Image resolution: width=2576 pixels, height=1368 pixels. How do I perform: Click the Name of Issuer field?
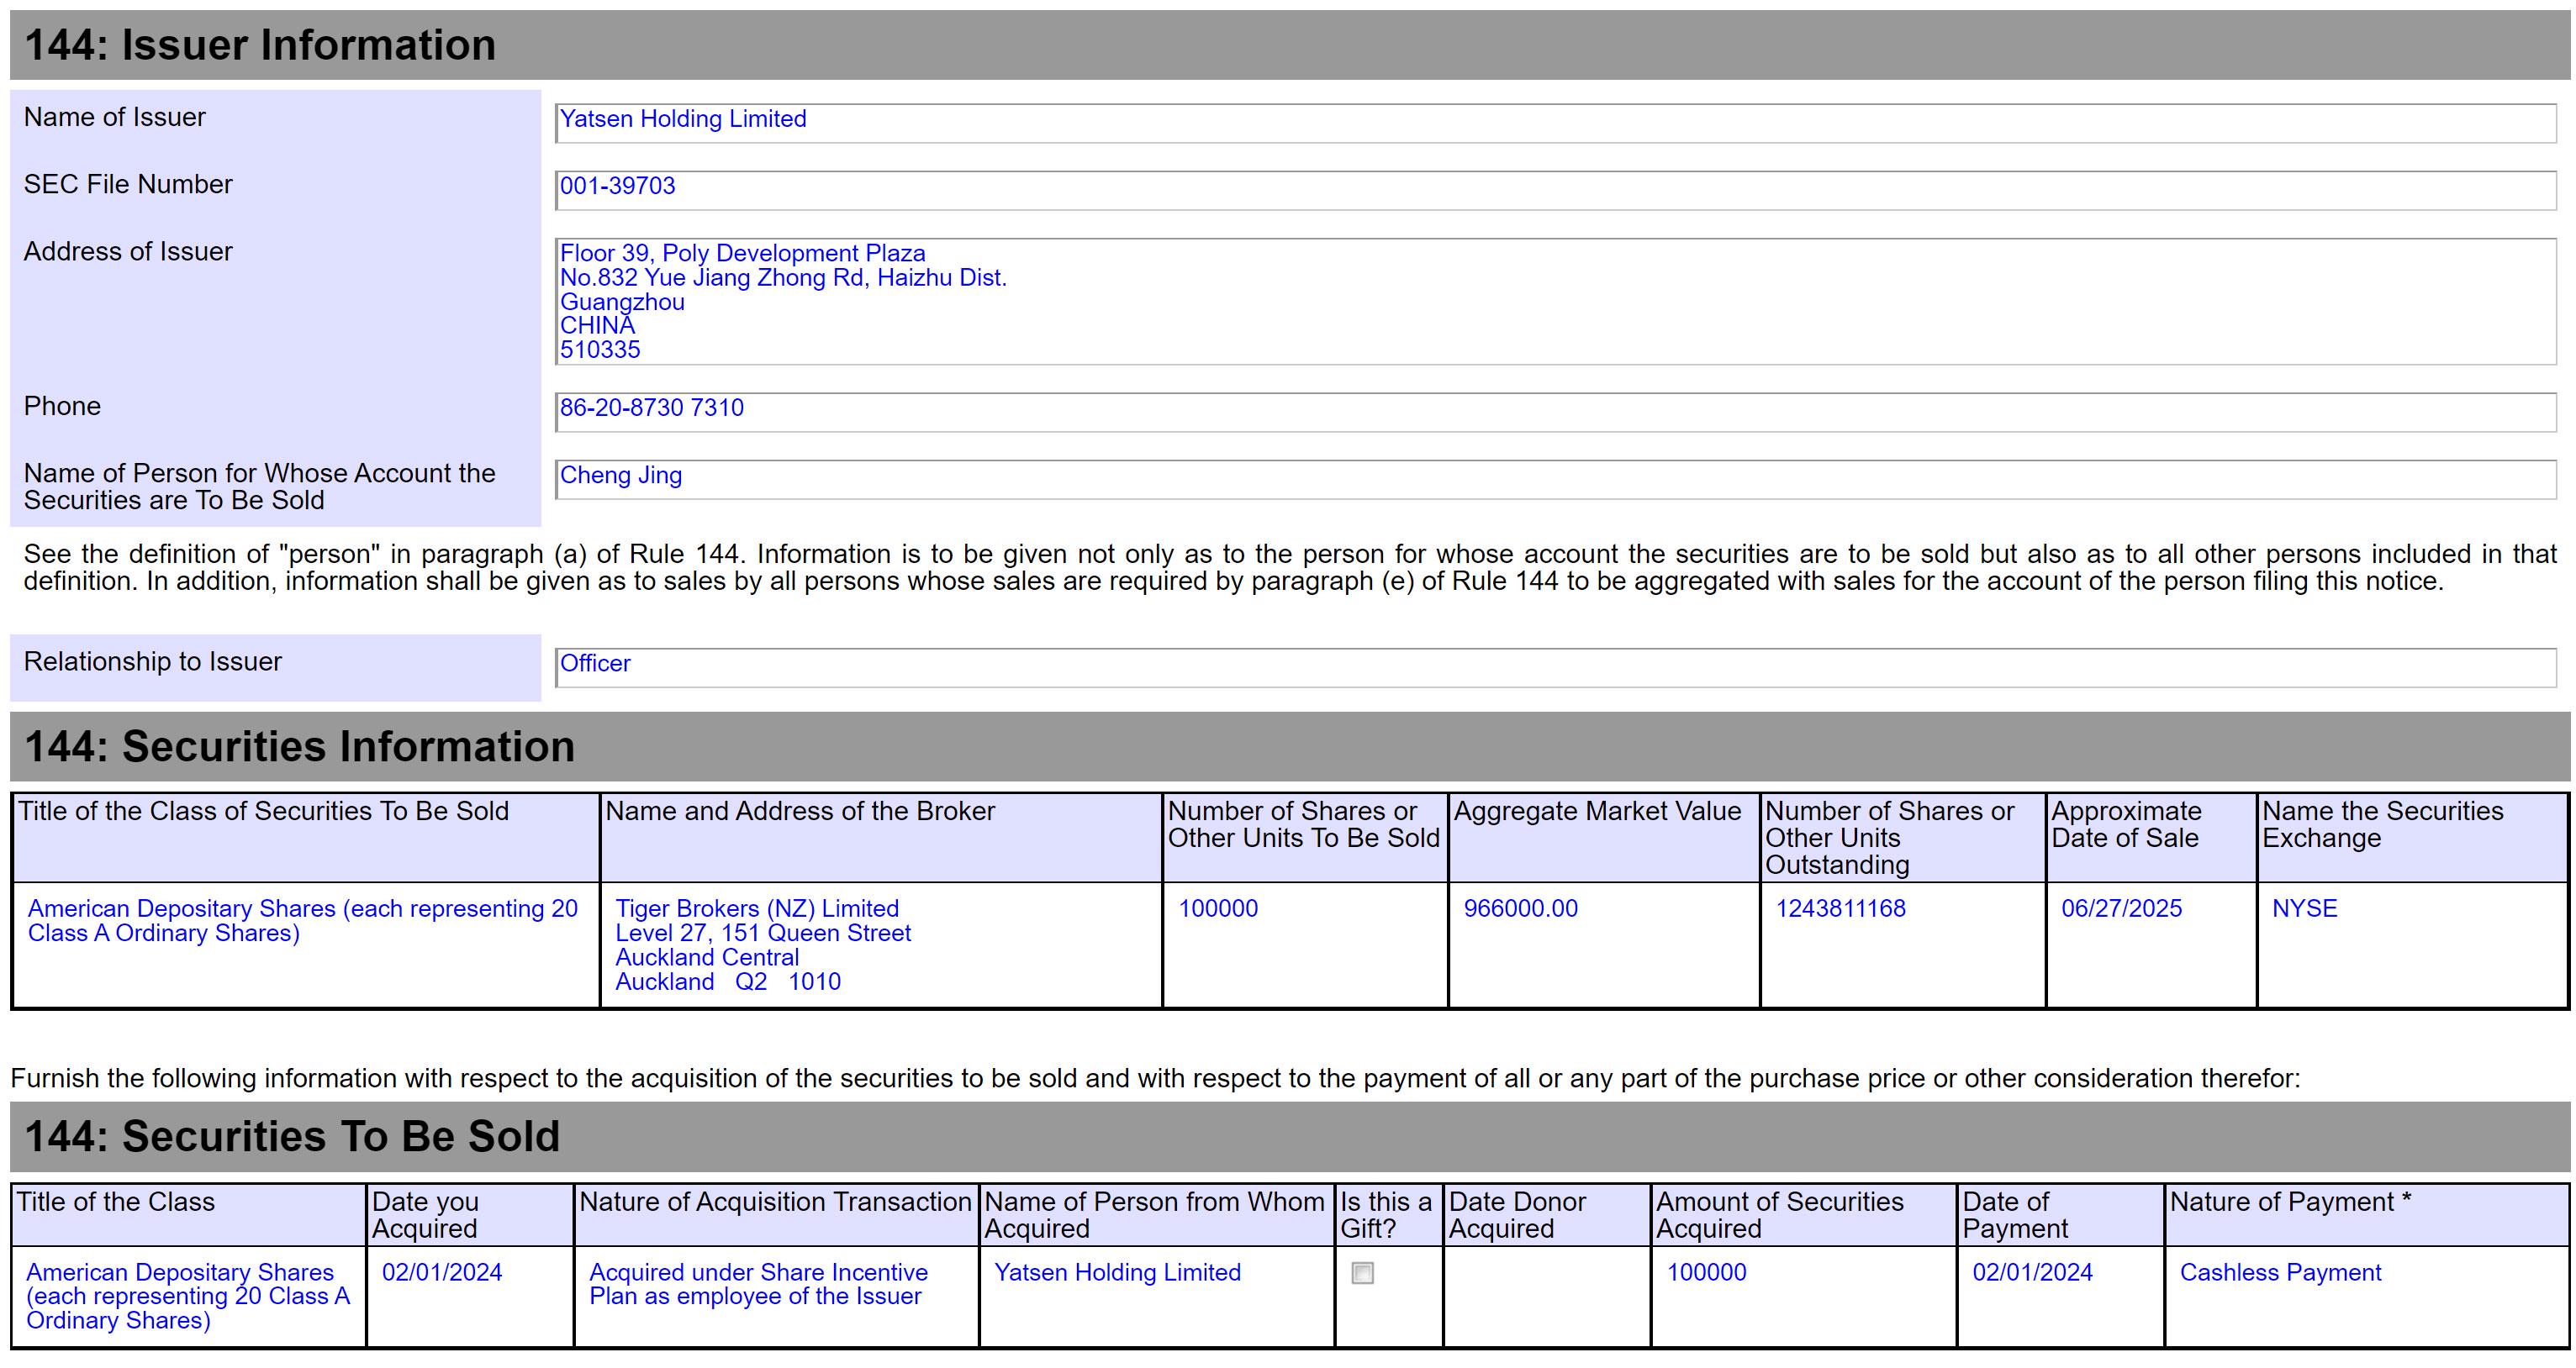[x=1555, y=123]
